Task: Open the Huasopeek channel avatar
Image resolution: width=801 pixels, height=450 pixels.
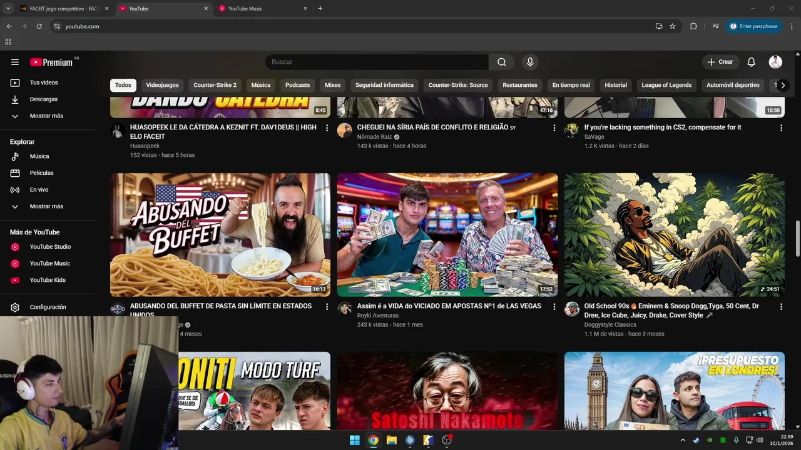Action: (117, 131)
